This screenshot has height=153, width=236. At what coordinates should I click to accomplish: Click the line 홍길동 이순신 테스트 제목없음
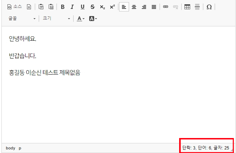[44, 73]
